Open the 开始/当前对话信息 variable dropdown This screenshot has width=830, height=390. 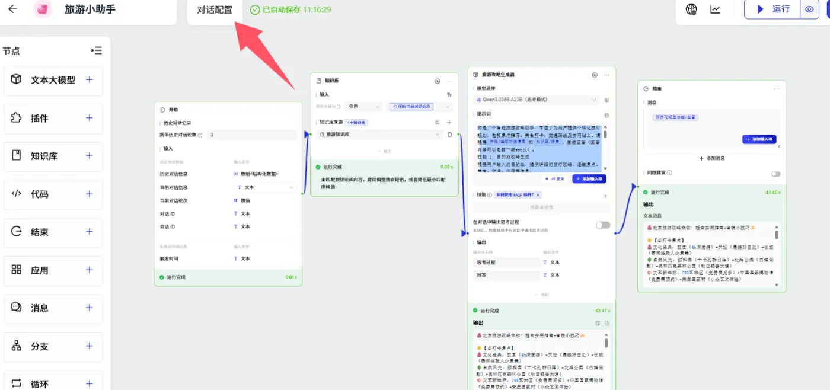420,107
